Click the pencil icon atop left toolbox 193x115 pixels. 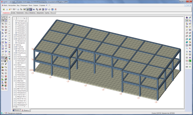tap(3, 17)
